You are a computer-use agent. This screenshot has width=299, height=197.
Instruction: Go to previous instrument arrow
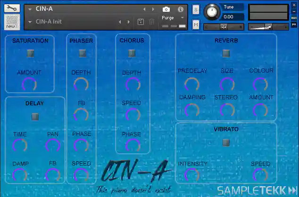pyautogui.click(x=144, y=9)
